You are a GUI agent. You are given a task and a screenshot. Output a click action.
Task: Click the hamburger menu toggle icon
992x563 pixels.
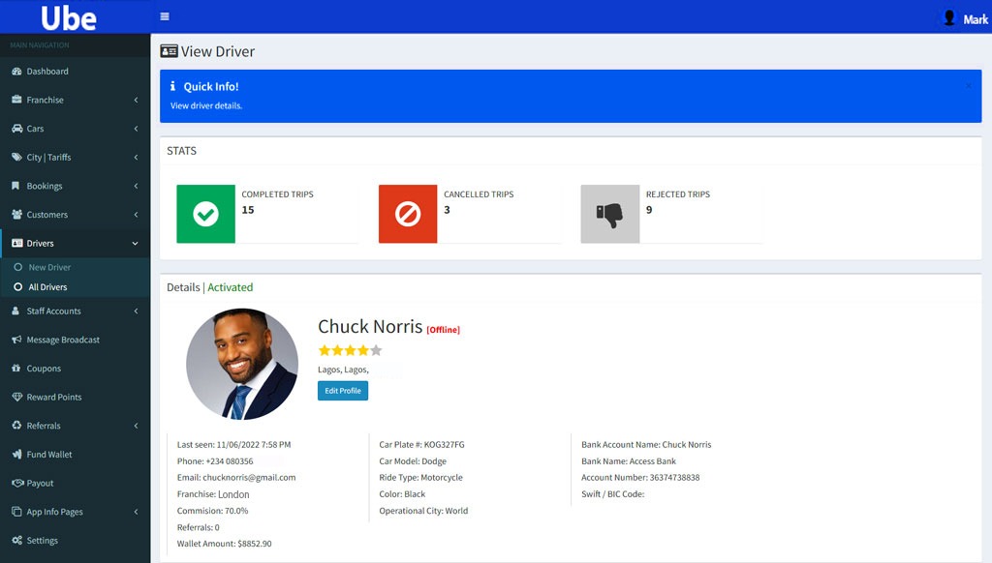[165, 17]
